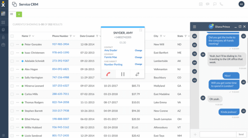Click Change next to contact Amy Snyder
The height and width of the screenshot is (138, 248).
[x=138, y=50]
